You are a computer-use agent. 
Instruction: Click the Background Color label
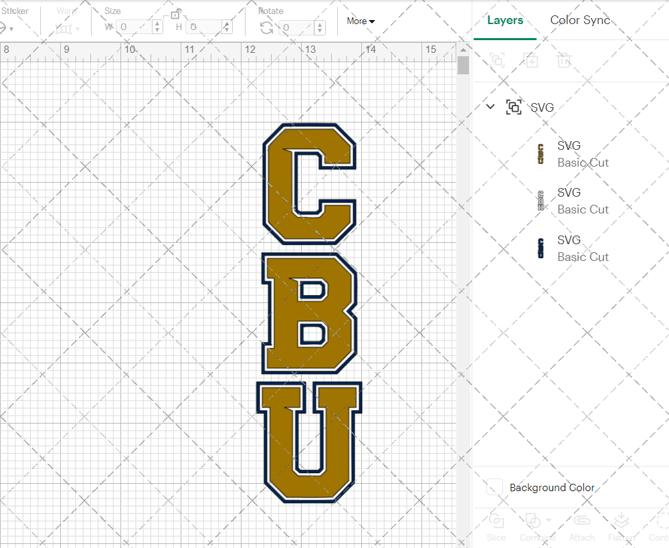(552, 487)
